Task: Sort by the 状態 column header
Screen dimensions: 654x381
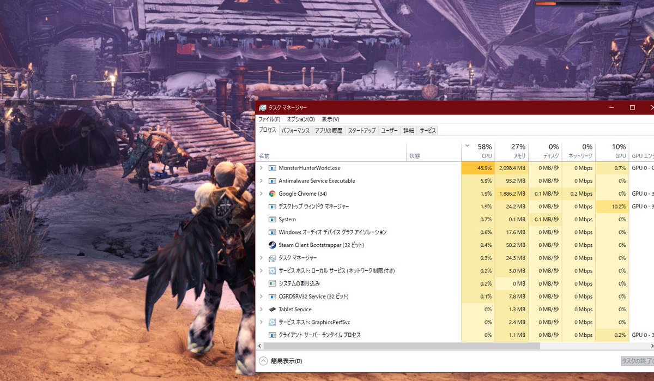Action: [433, 151]
